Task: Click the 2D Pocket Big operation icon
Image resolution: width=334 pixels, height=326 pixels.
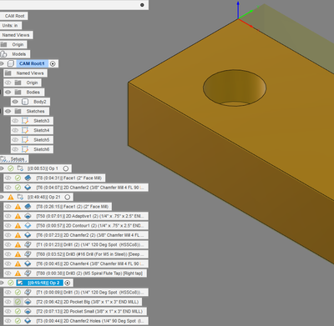Action: click(x=28, y=302)
